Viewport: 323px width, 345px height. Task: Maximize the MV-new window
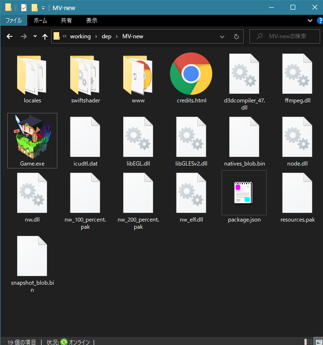pos(293,7)
